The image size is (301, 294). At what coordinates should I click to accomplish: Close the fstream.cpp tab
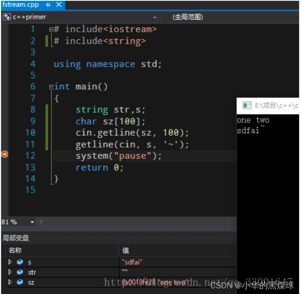[59, 4]
